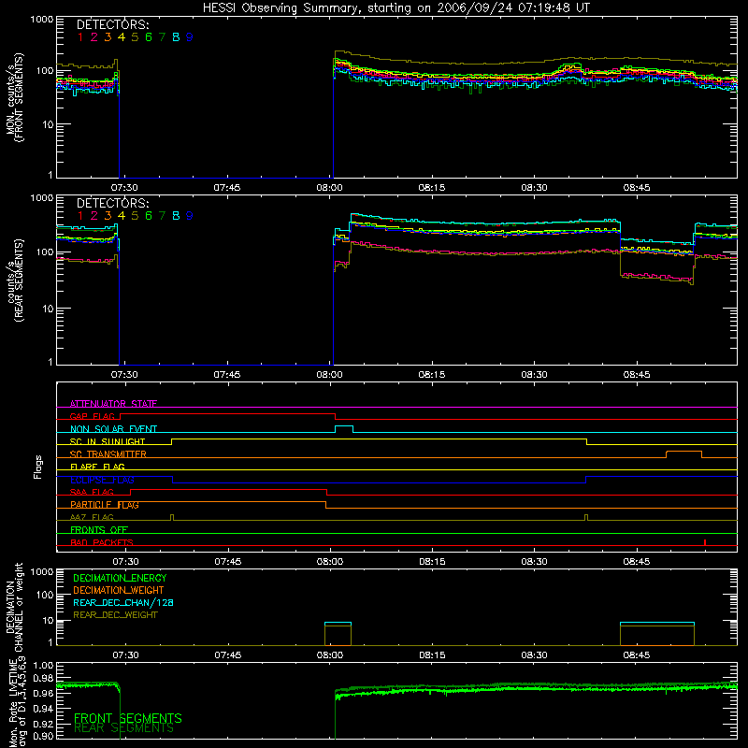Select detector 7 in rear segments legend
Image resolution: width=748 pixels, height=748 pixels.
point(162,216)
